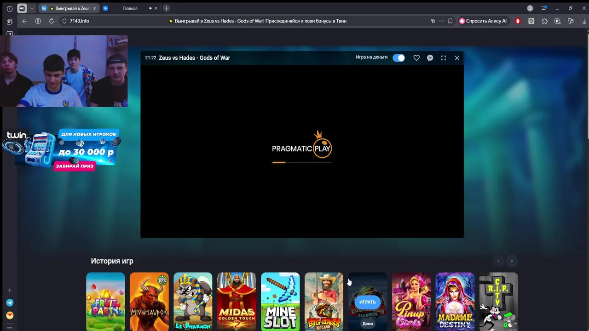This screenshot has height=331, width=589.
Task: Open Fruit Party game thumbnail
Action: [105, 302]
